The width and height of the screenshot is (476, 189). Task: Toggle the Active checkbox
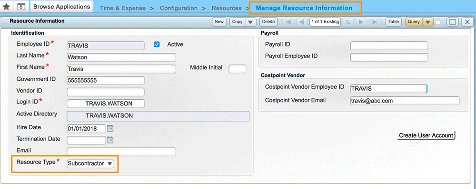157,45
